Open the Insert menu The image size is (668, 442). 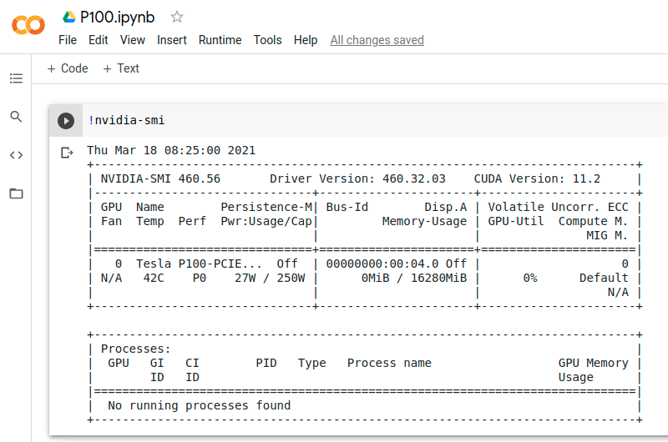click(172, 40)
